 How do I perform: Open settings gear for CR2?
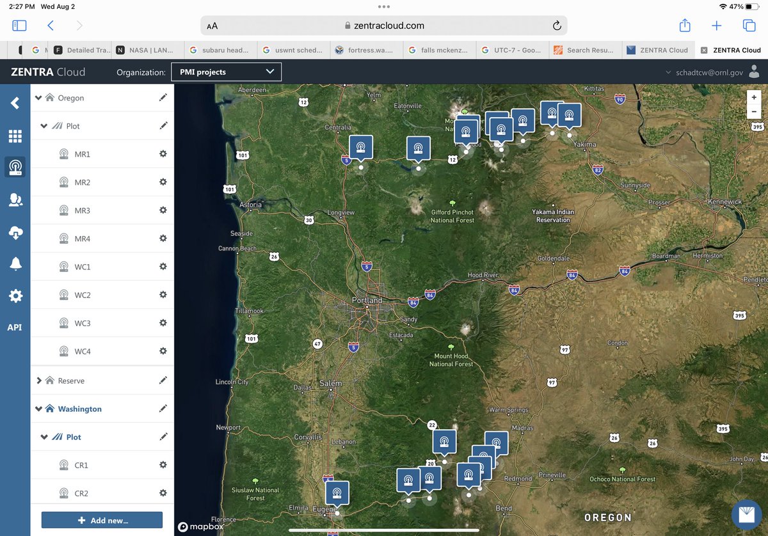point(163,493)
